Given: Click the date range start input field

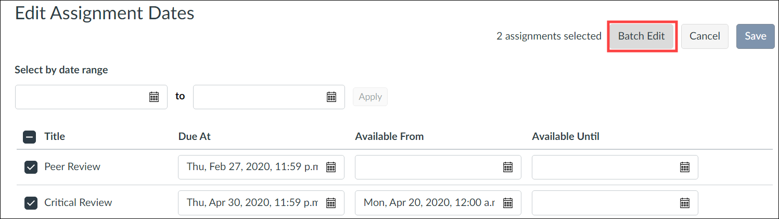Looking at the screenshot, I should (x=91, y=97).
